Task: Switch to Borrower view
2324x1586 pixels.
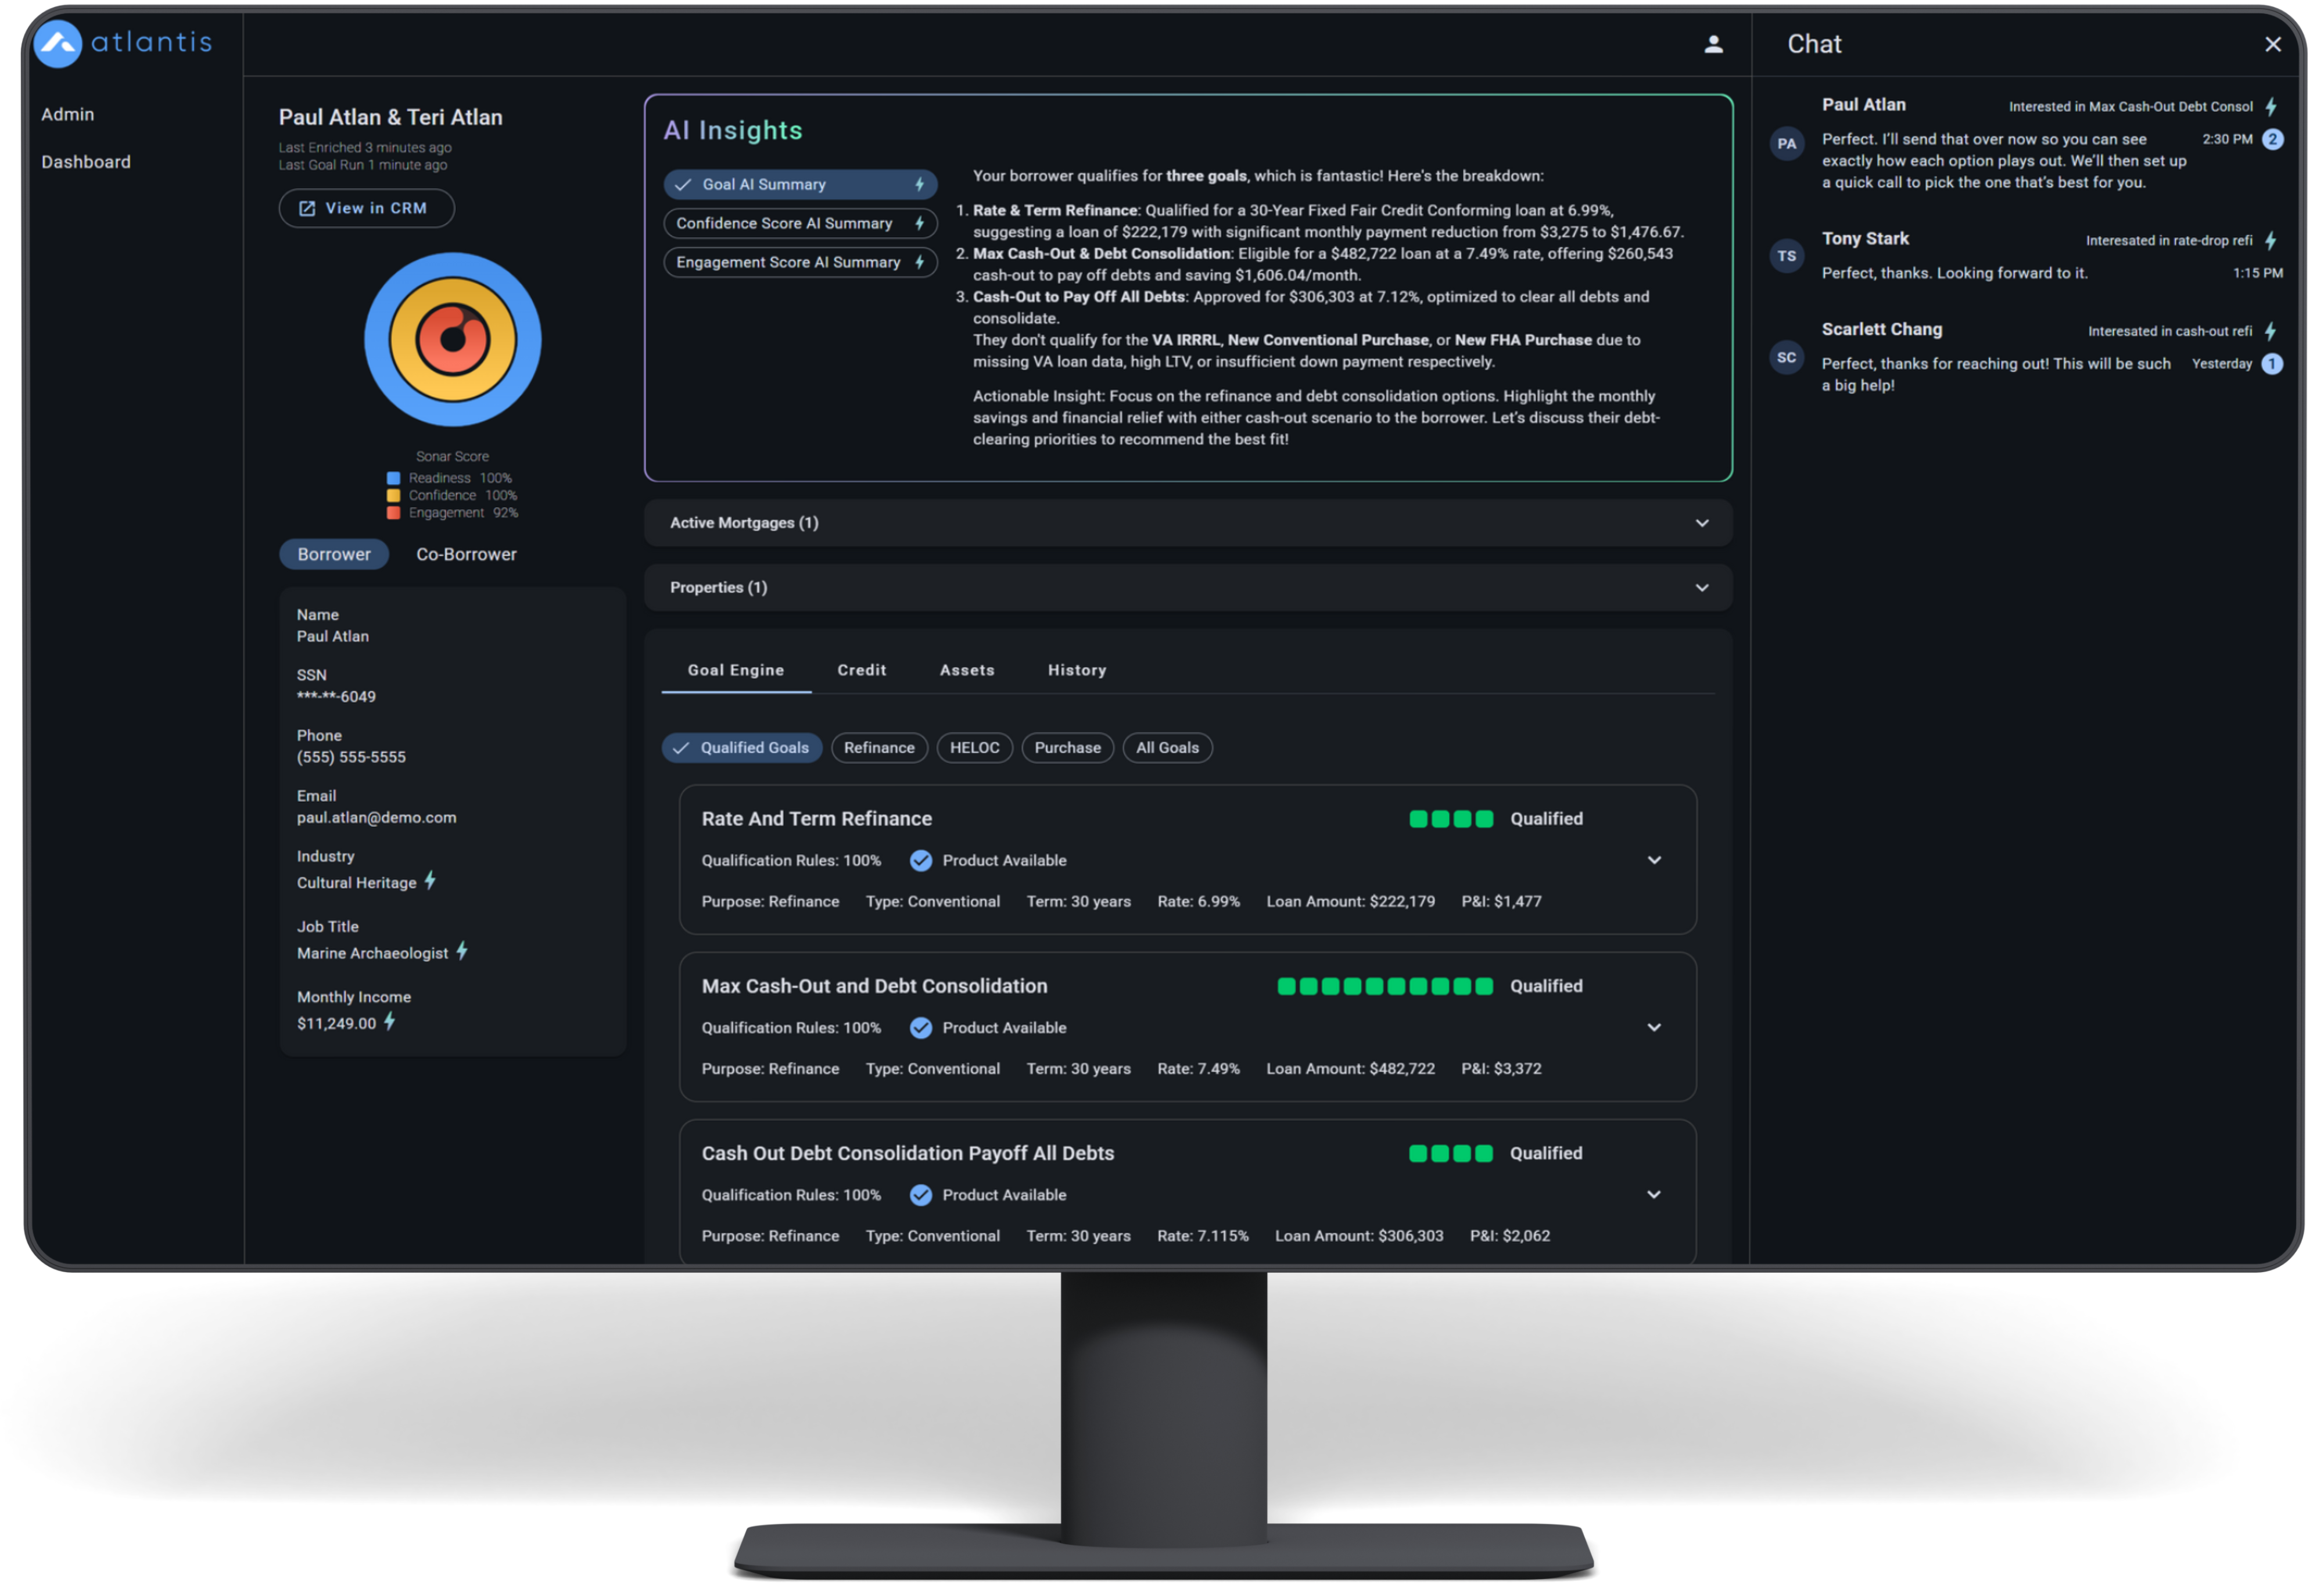Action: (334, 554)
